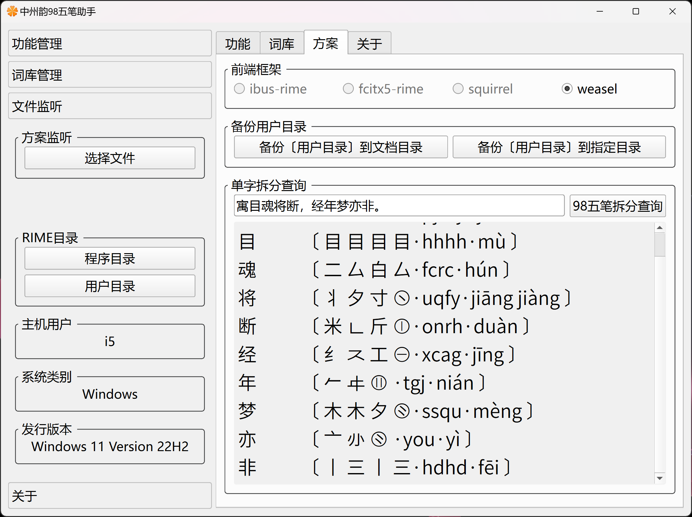Open the 关于 tab

pos(369,43)
